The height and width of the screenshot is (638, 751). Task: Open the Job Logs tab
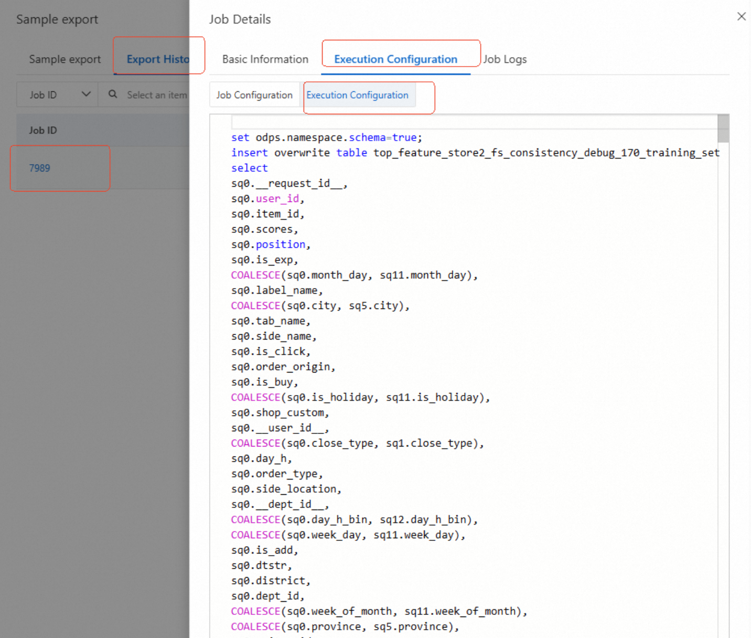tap(505, 59)
